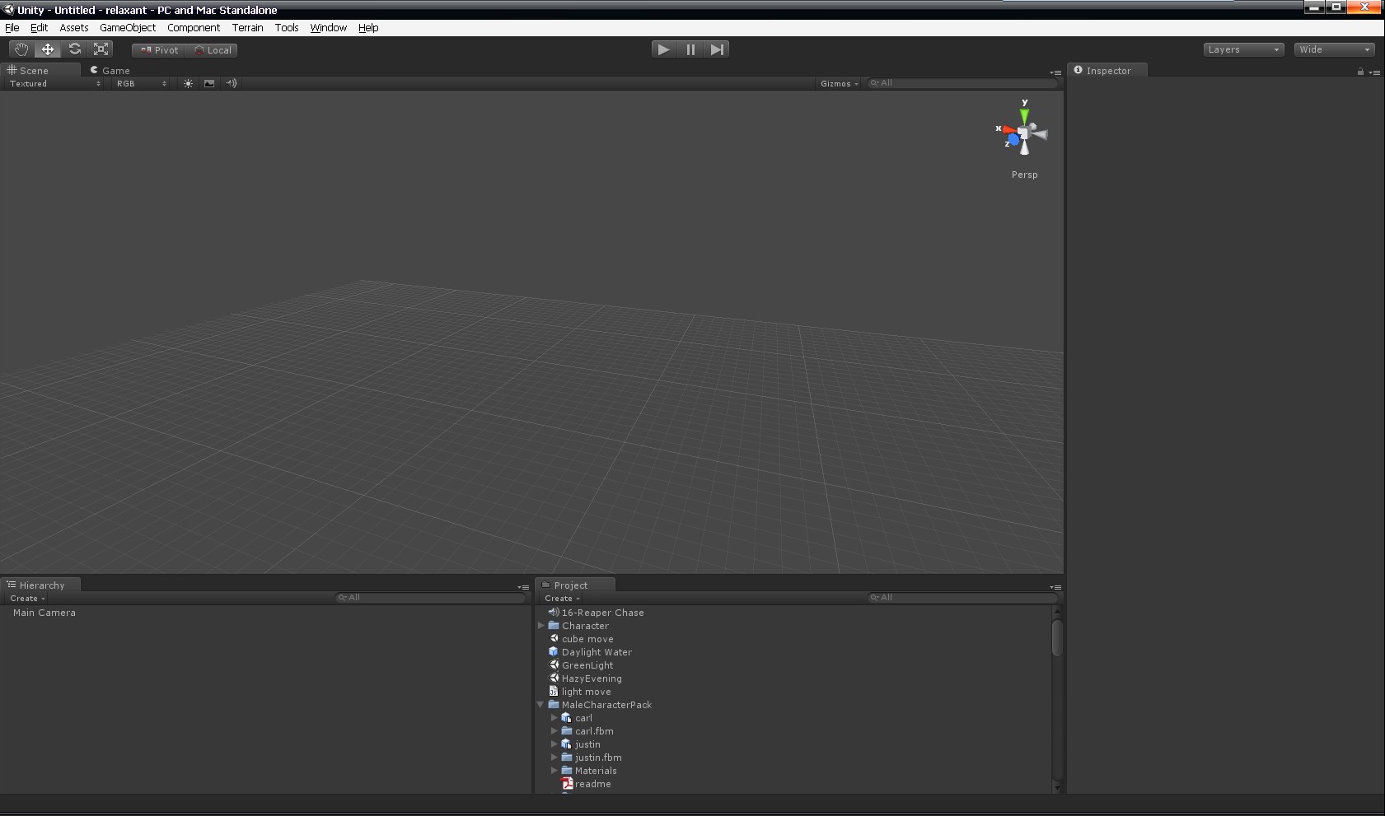The width and height of the screenshot is (1385, 816).
Task: Expand the justin.fbm folder
Action: point(554,758)
